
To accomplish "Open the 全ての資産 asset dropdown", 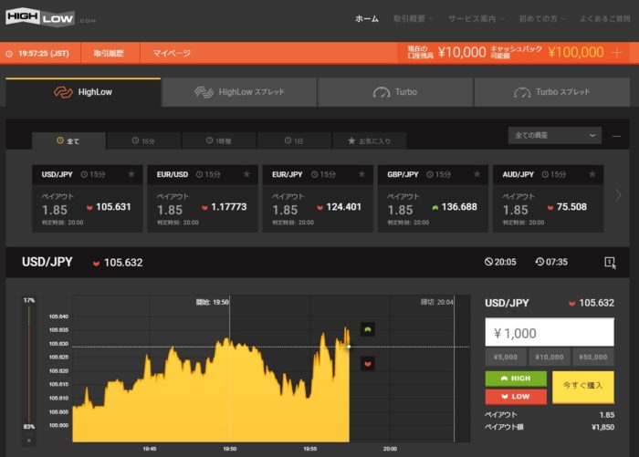I will (555, 135).
